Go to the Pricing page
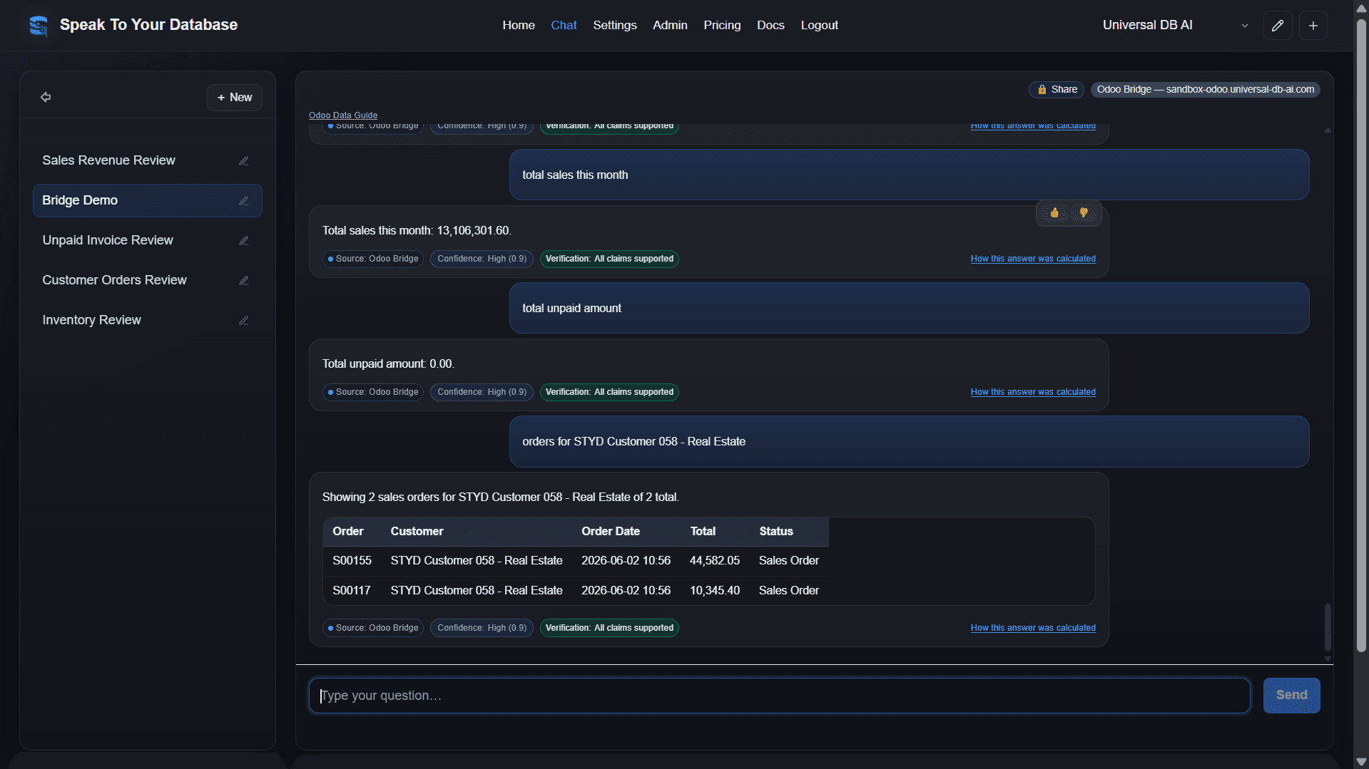1369x769 pixels. click(x=722, y=25)
